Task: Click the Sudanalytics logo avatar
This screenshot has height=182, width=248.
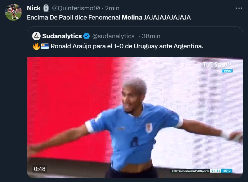Action: pyautogui.click(x=36, y=36)
